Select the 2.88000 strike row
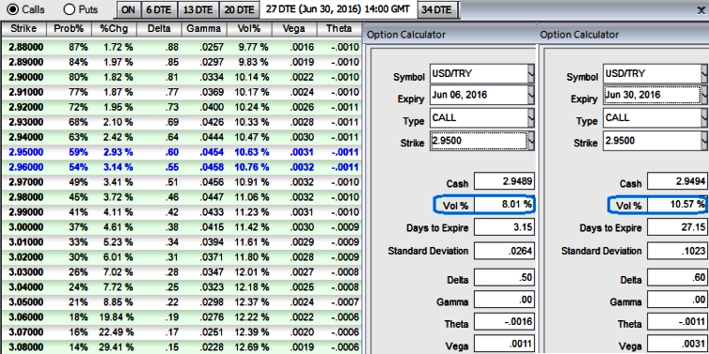 [x=181, y=47]
